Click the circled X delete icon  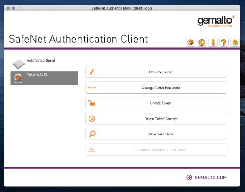point(92,119)
